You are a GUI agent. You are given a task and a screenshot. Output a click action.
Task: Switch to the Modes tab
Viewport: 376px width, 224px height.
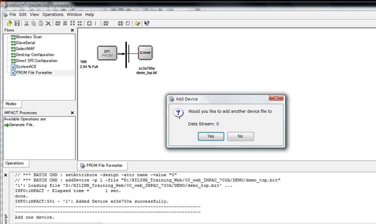tap(11, 104)
